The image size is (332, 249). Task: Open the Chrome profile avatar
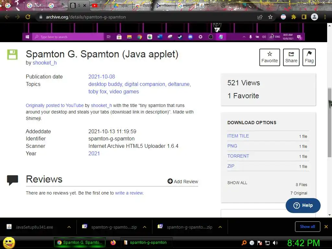coord(314,17)
